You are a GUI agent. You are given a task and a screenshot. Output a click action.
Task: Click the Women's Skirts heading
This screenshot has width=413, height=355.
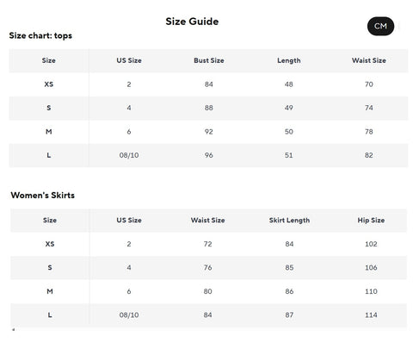(43, 196)
